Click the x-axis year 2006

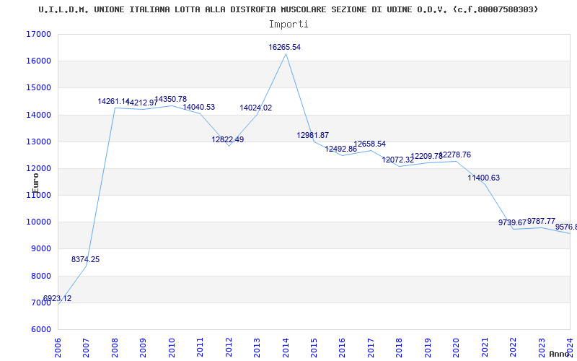pyautogui.click(x=58, y=348)
